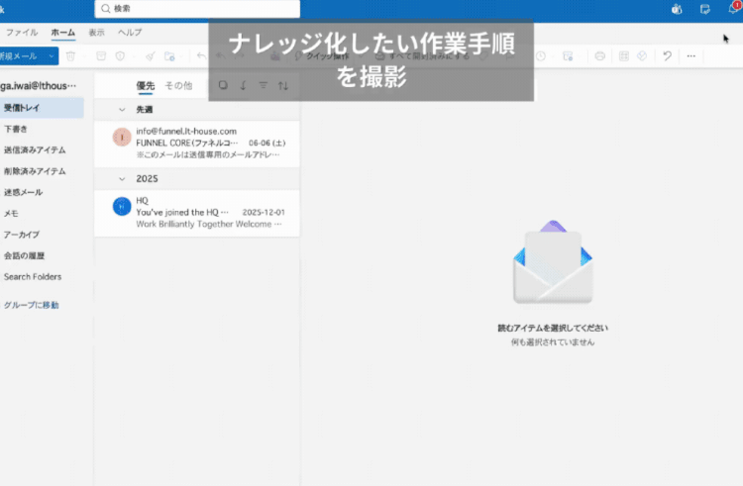The width and height of the screenshot is (743, 486).
Task: Click the グループに移動 link
Action: (x=32, y=305)
